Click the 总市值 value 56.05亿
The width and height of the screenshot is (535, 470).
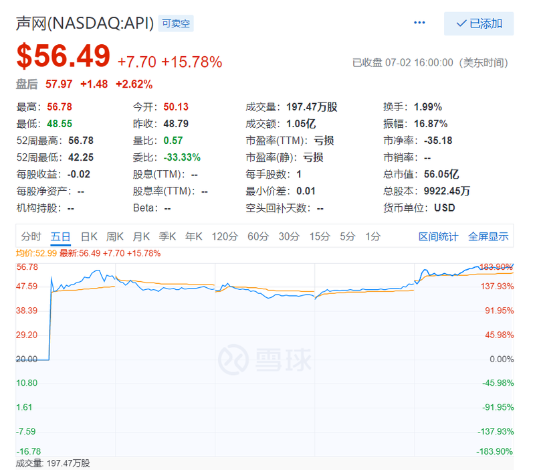click(441, 174)
